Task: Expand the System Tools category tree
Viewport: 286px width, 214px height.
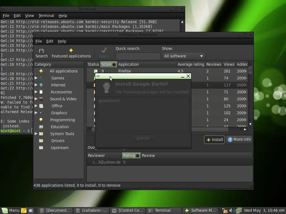Action: click(36, 133)
